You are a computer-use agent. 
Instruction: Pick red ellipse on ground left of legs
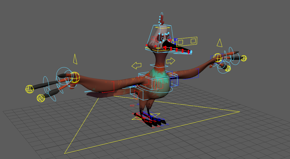132,106
